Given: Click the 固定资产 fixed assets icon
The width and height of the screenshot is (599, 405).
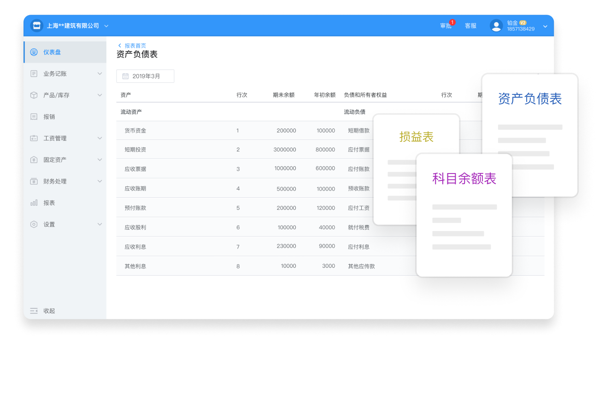Looking at the screenshot, I should click(34, 160).
